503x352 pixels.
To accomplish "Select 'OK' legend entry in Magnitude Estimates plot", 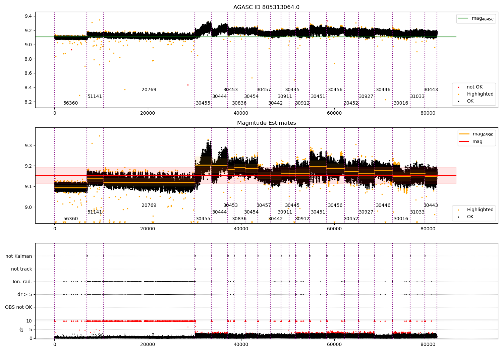I will click(470, 217).
